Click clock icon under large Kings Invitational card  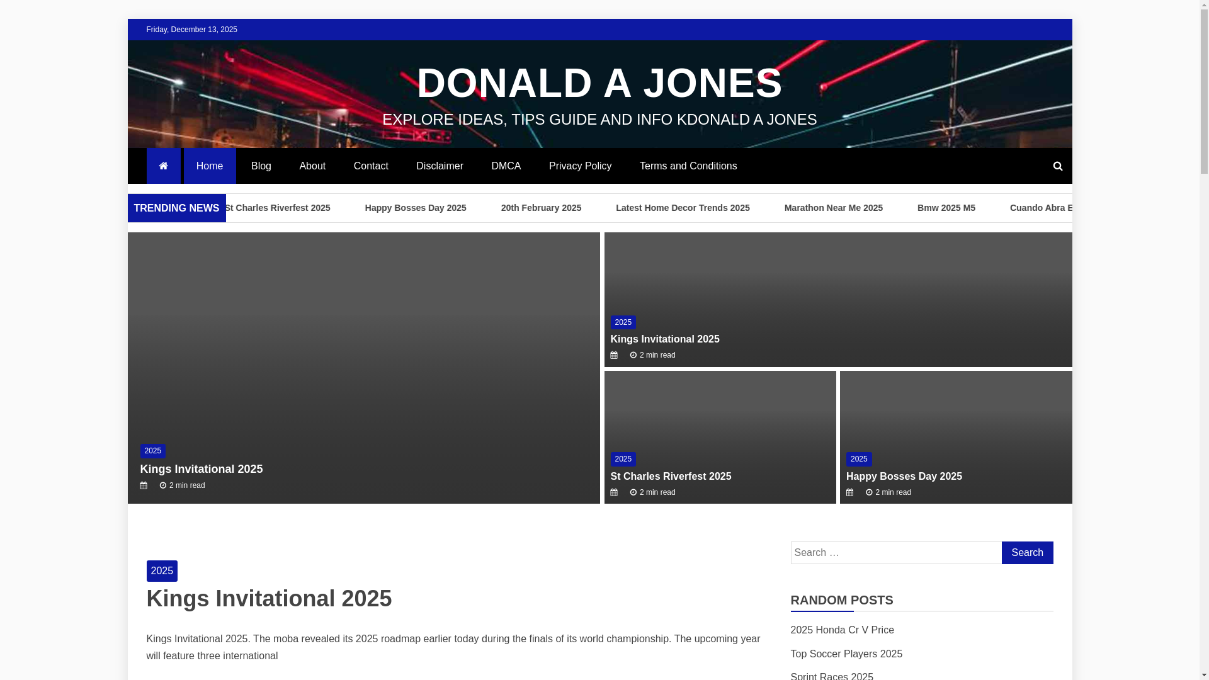pos(162,485)
